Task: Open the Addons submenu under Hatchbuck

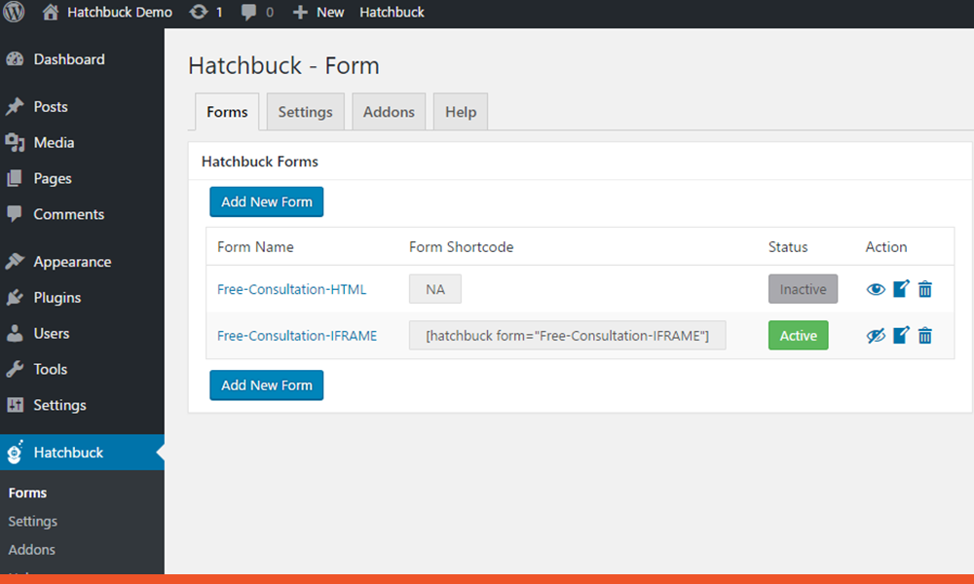Action: (32, 550)
